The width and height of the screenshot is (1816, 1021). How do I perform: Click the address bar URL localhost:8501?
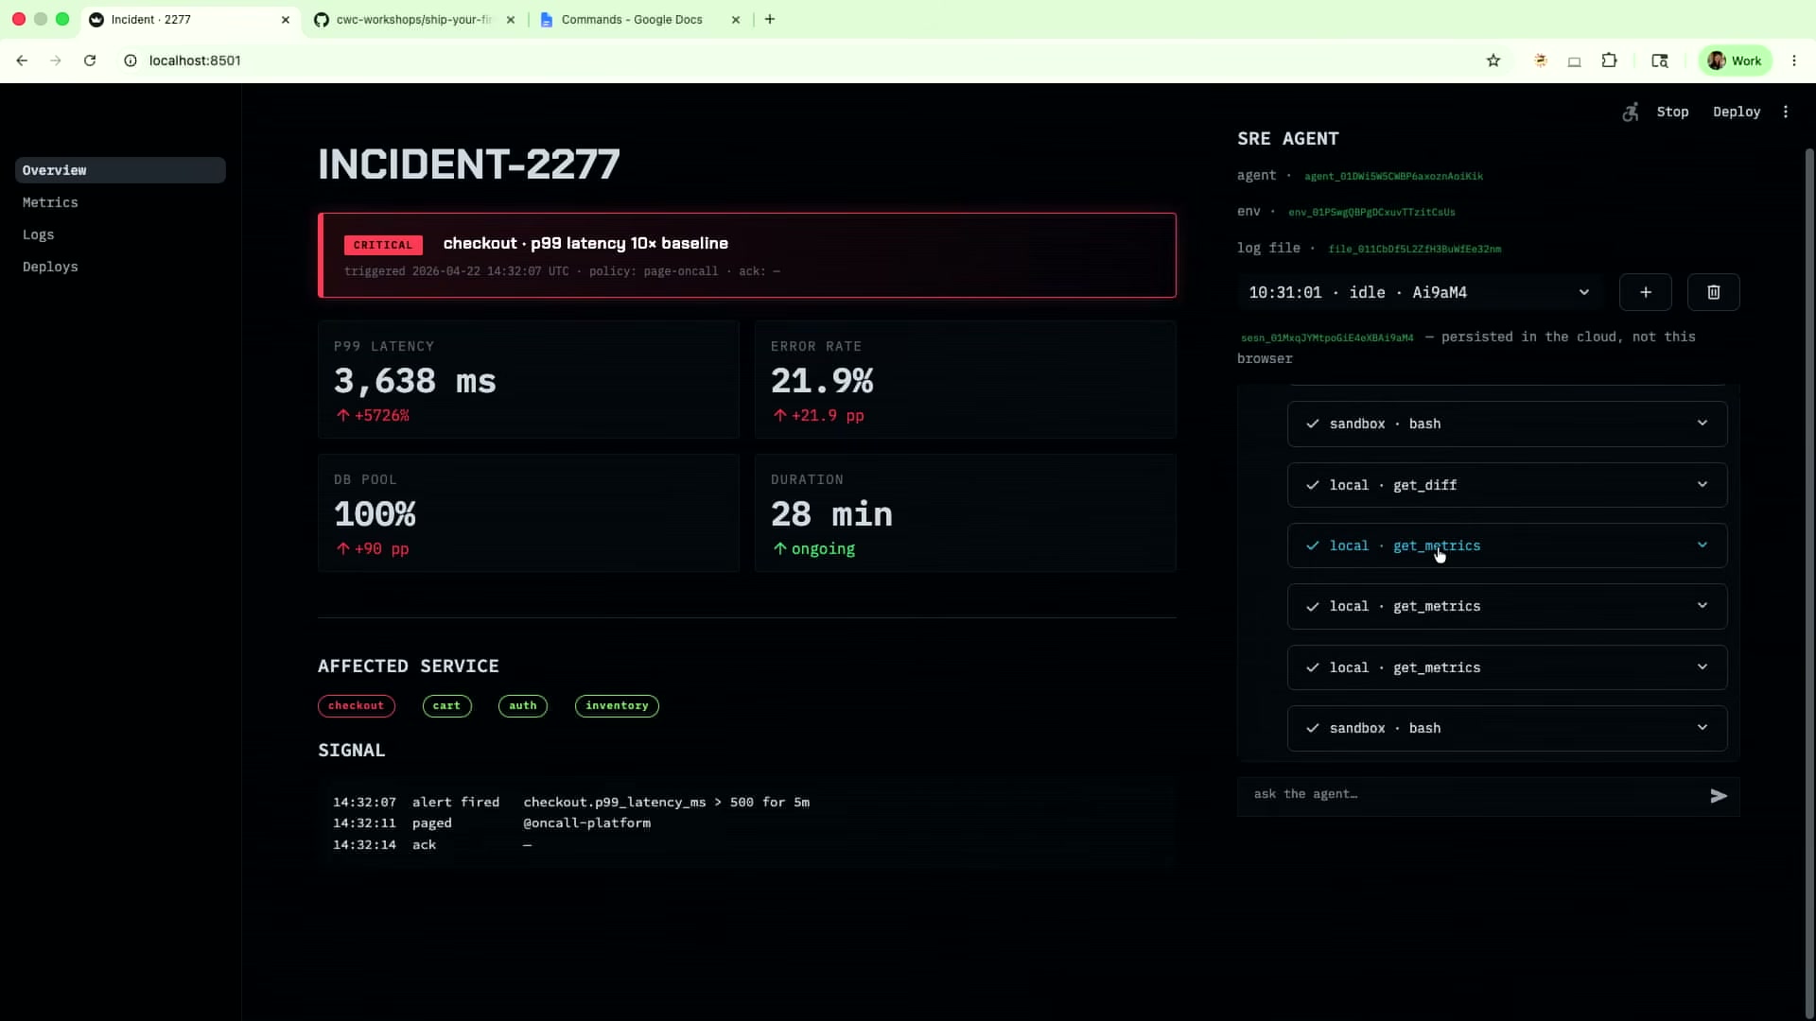click(x=195, y=61)
